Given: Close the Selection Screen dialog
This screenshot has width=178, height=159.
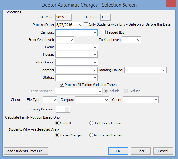Looking at the screenshot, I should pyautogui.click(x=171, y=3).
